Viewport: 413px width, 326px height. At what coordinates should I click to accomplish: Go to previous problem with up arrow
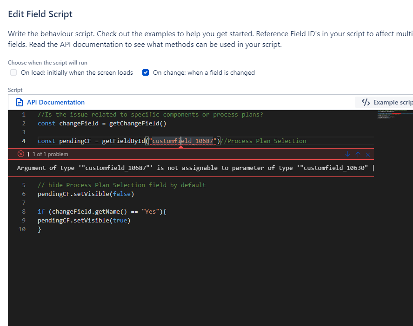coord(358,154)
